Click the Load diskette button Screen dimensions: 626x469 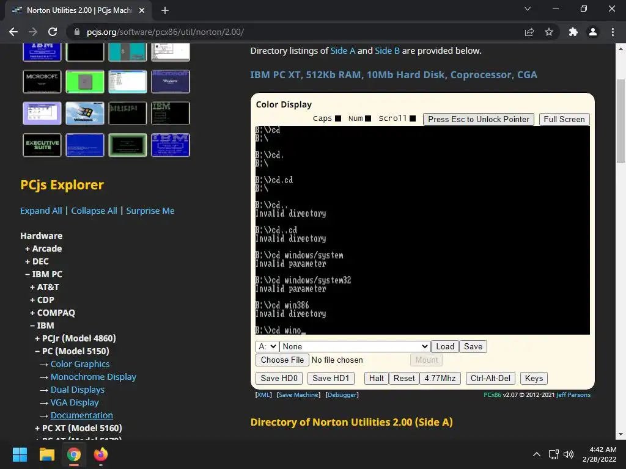tap(445, 347)
